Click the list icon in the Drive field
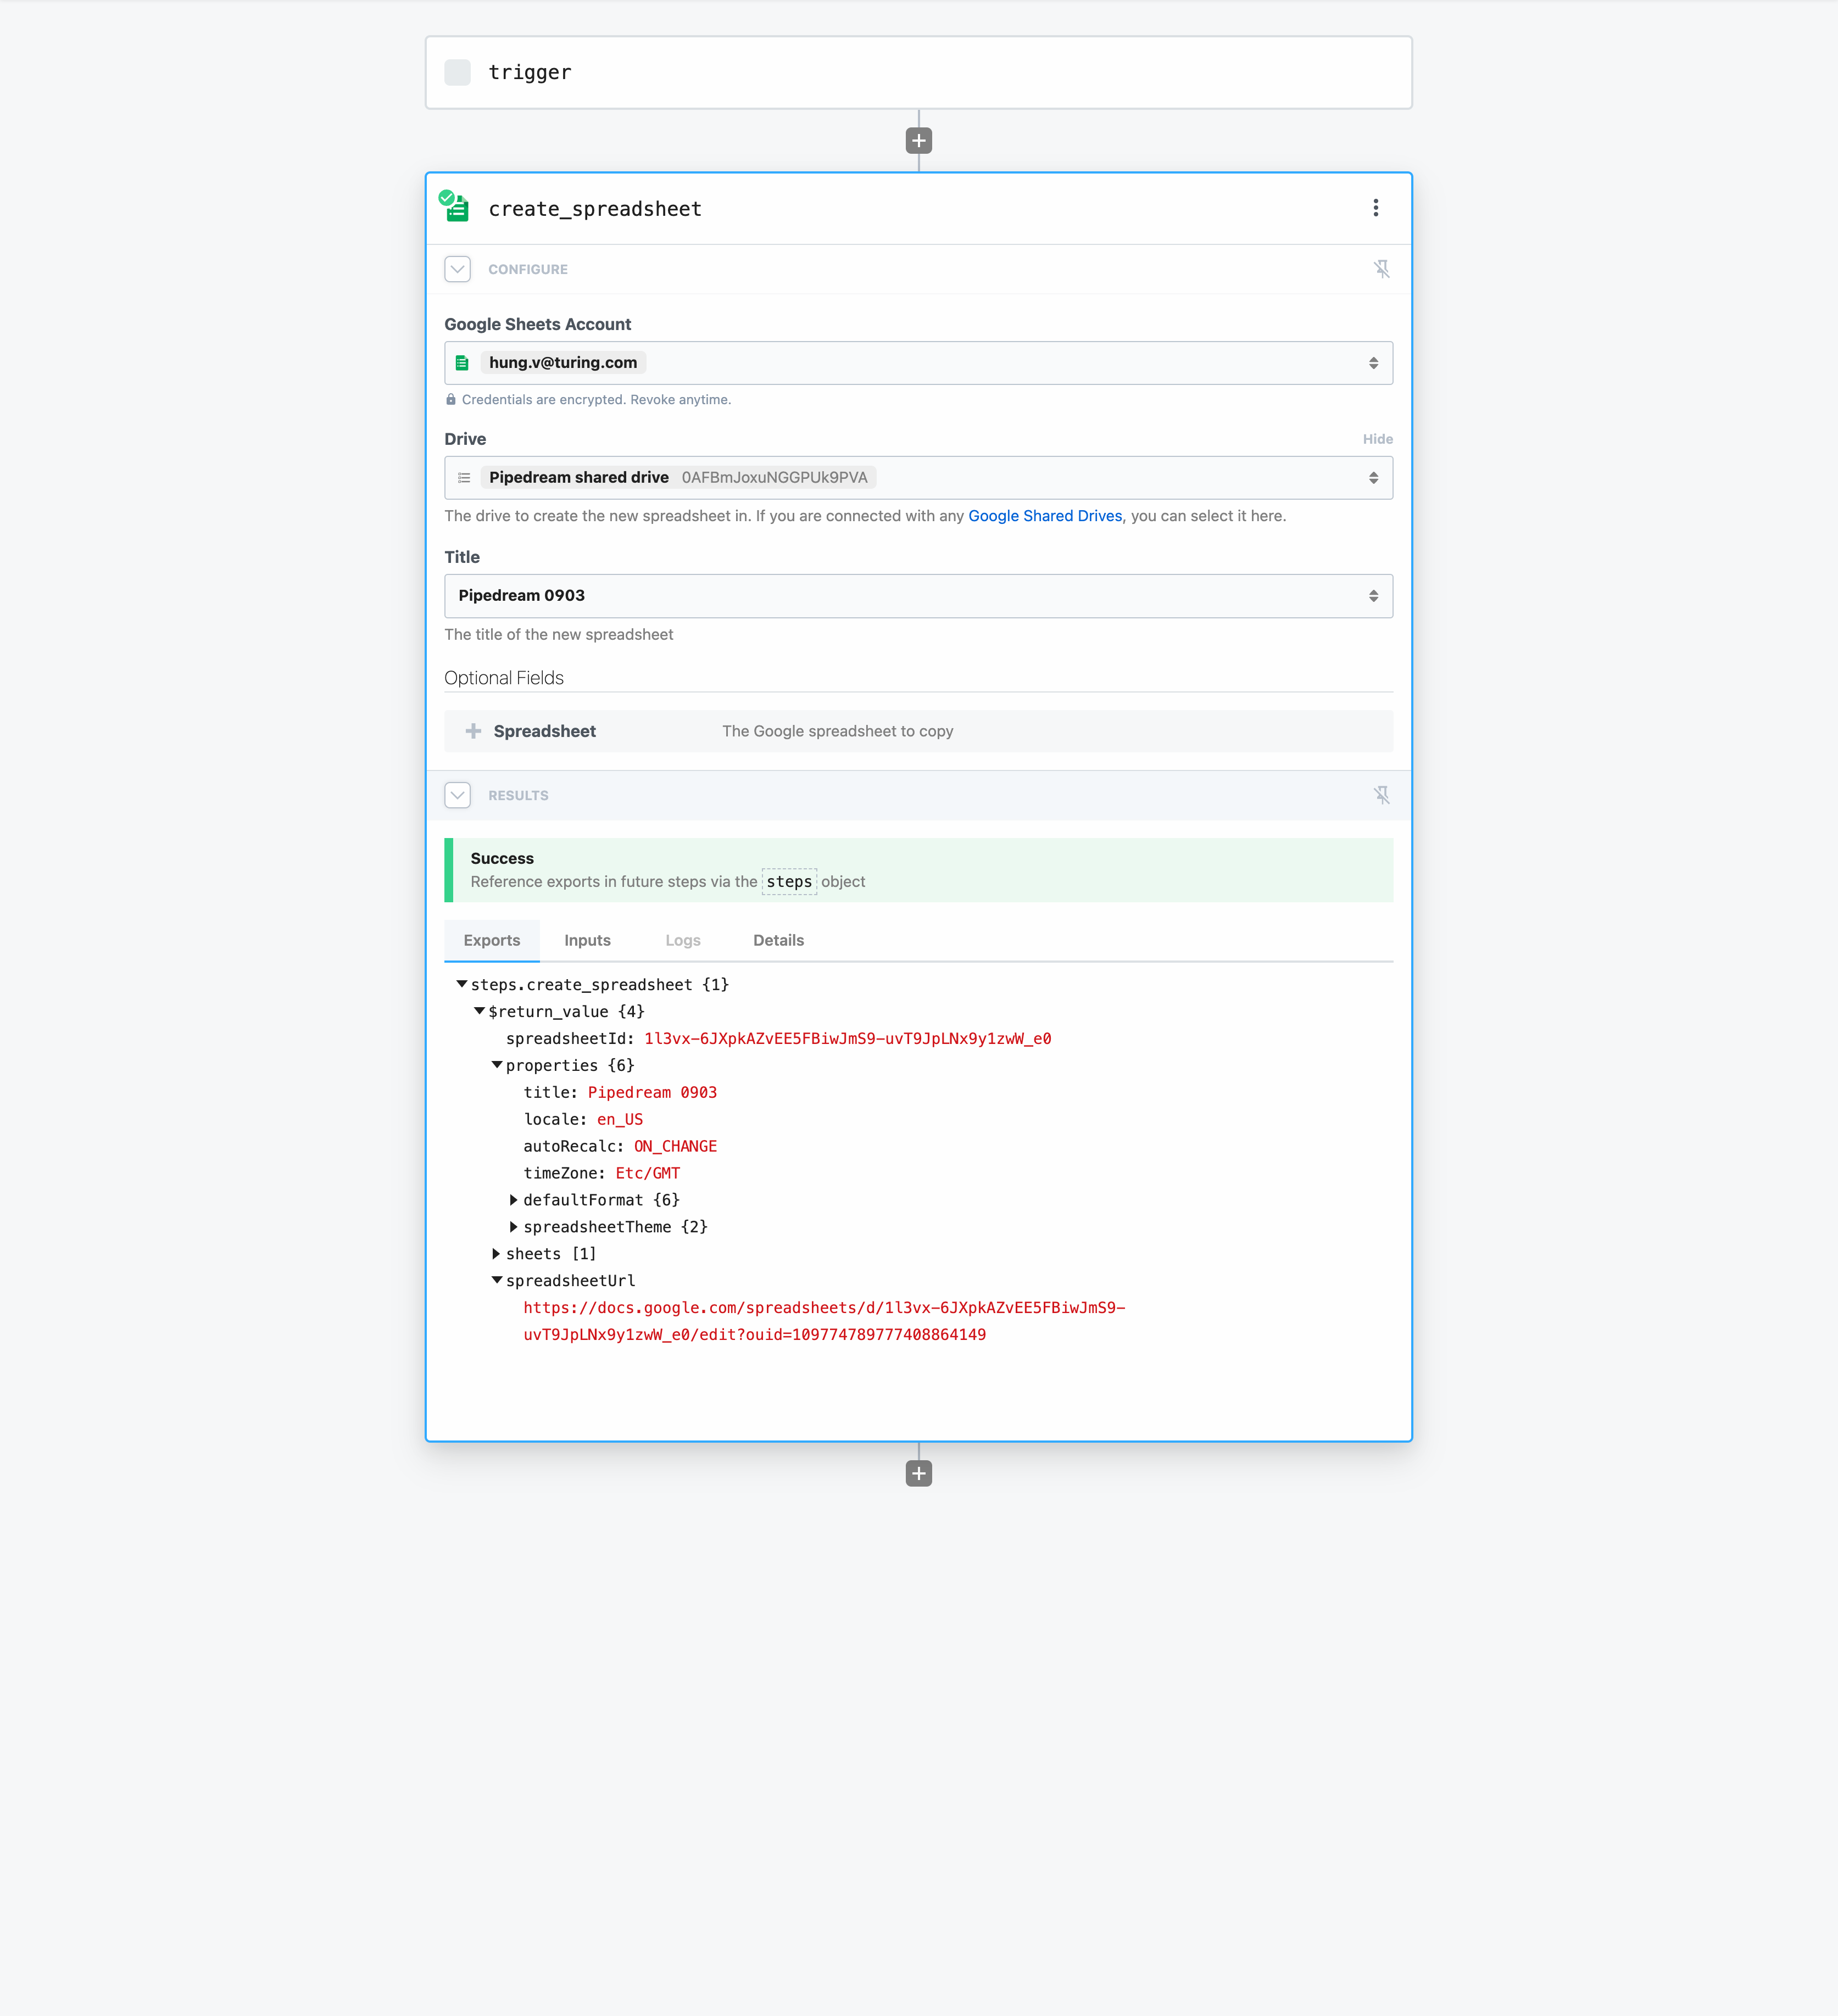Viewport: 1838px width, 2016px height. click(464, 477)
